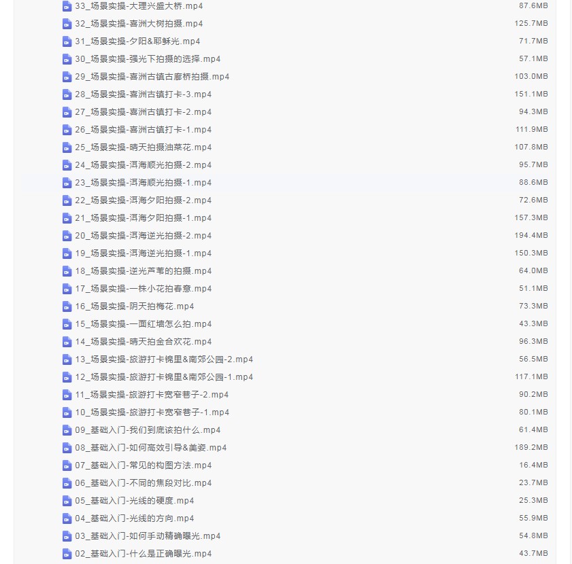This screenshot has width=572, height=564.
Task: Click video icon for 33_场景实操-大理兴盛大桥.mp4
Action: click(67, 6)
